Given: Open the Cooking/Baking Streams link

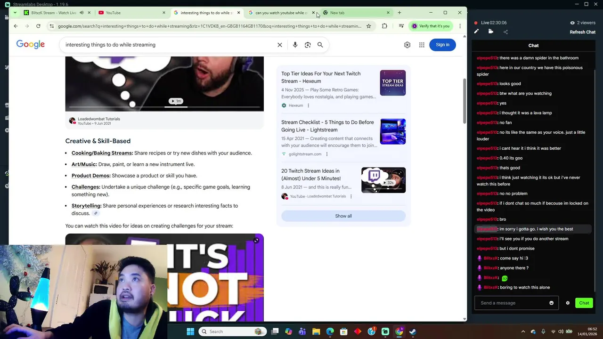Looking at the screenshot, I should 102,153.
